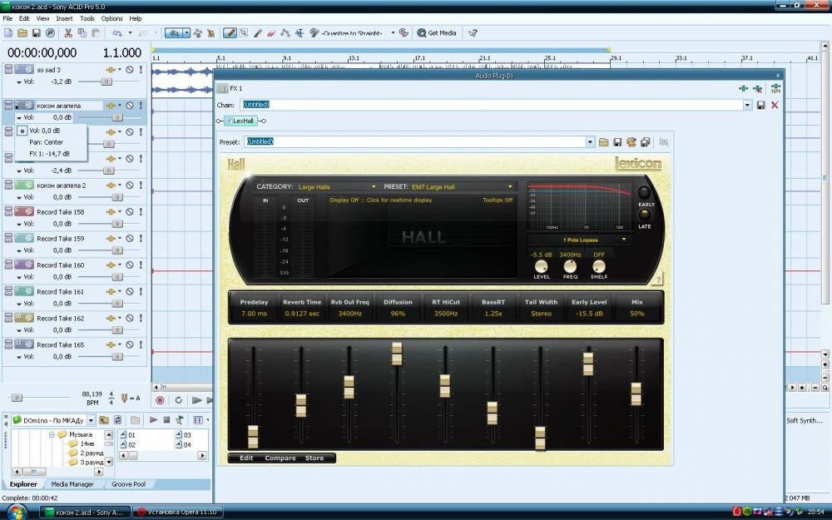
Task: Click the Diffusion fader handle
Action: tap(397, 354)
